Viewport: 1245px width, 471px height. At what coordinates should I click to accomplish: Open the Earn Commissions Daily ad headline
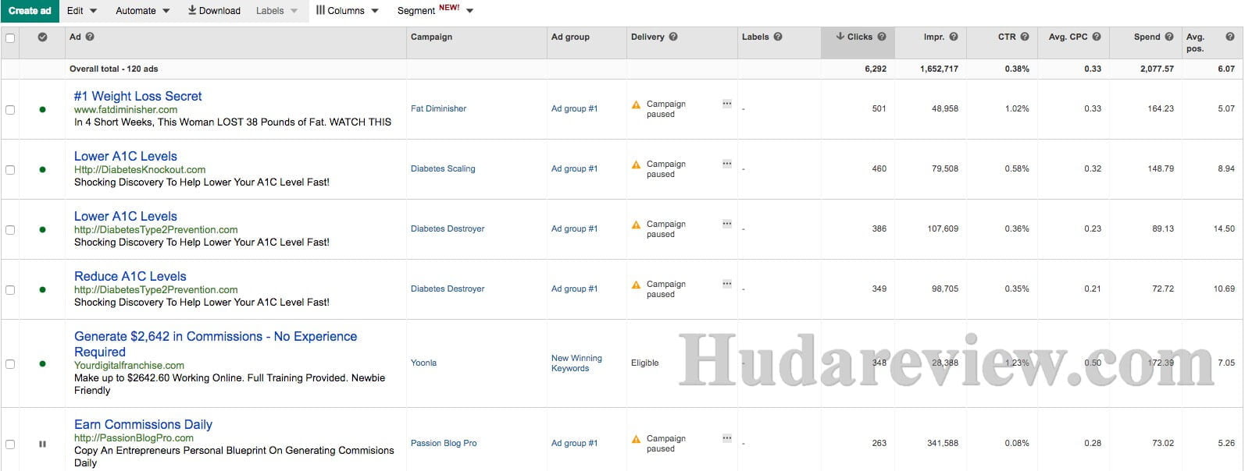coord(143,425)
